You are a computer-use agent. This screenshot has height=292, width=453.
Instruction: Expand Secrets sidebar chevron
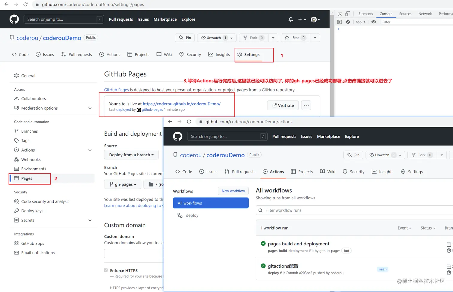(90, 220)
